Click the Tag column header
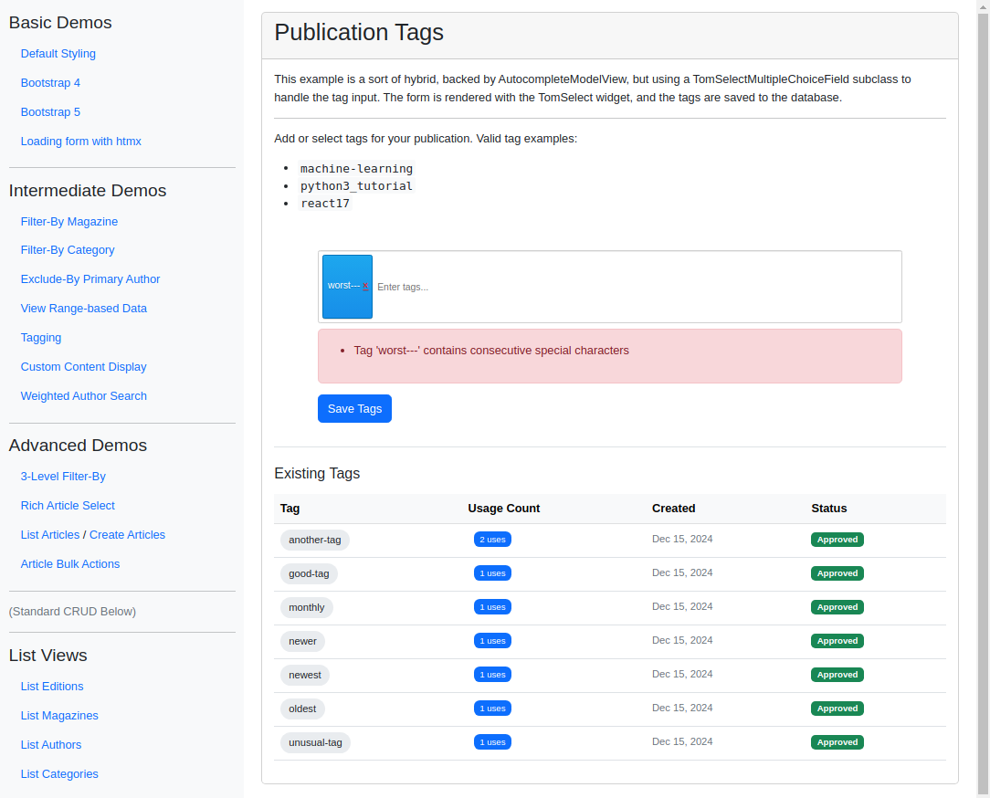 click(290, 509)
